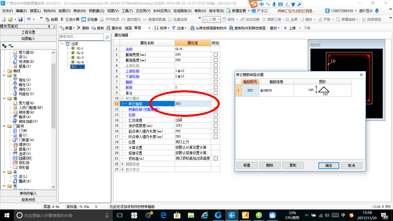The height and width of the screenshot is (221, 393).
Task: Toggle 附加 checkbox for 肢数 row
Action: point(215,87)
